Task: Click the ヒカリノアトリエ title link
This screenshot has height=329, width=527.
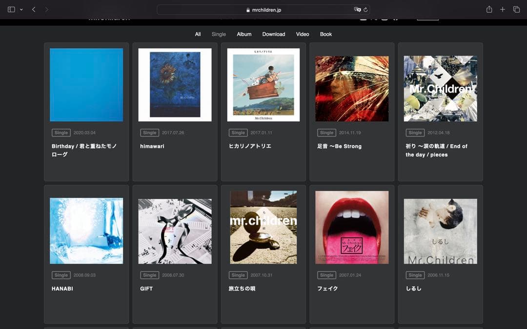Action: [x=250, y=146]
